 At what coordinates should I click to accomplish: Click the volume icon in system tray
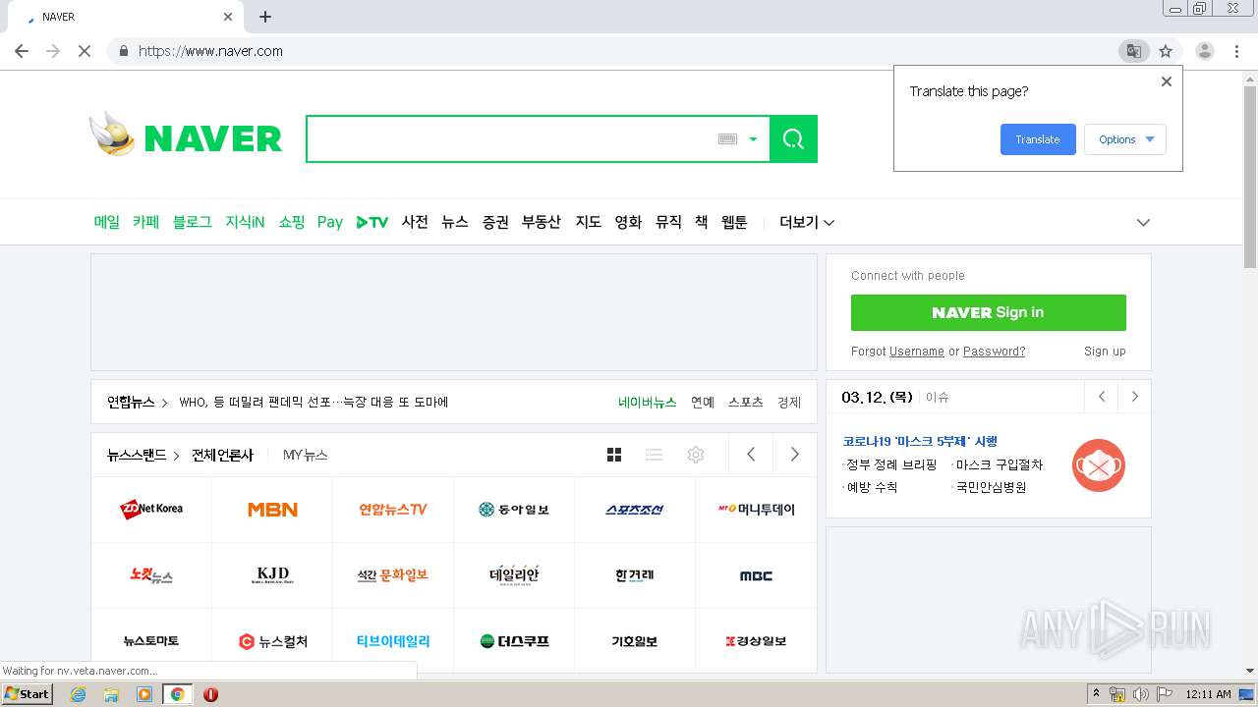(1140, 694)
